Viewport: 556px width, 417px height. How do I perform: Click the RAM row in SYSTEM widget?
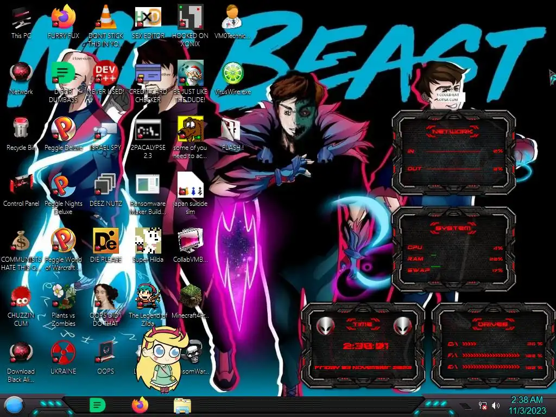point(455,259)
